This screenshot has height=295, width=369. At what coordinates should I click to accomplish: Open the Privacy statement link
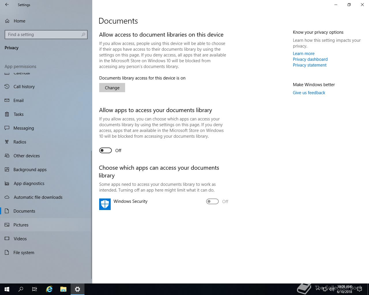[x=310, y=65]
